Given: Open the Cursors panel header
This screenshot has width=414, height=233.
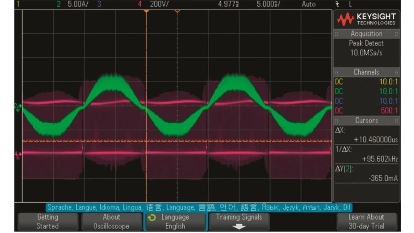Looking at the screenshot, I should tap(366, 120).
